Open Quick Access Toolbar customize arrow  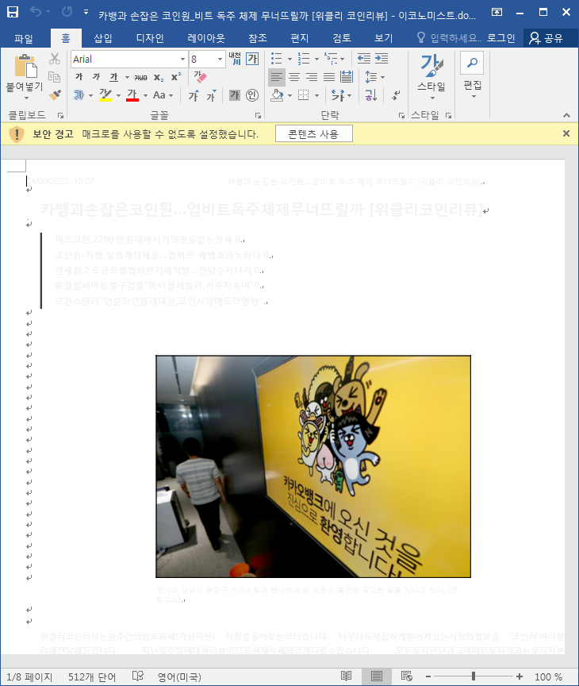pos(86,12)
